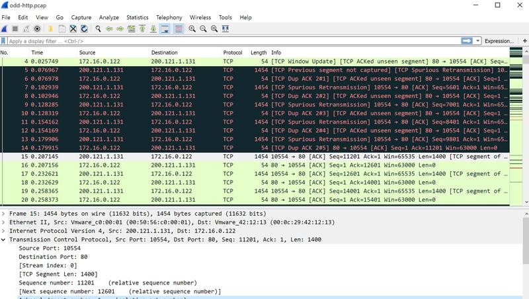Reload this capture file icon
Screen dimensions: 529x299
tap(84, 29)
